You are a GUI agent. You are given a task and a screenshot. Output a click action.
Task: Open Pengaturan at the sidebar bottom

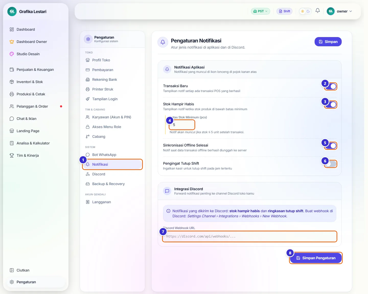coord(36,282)
